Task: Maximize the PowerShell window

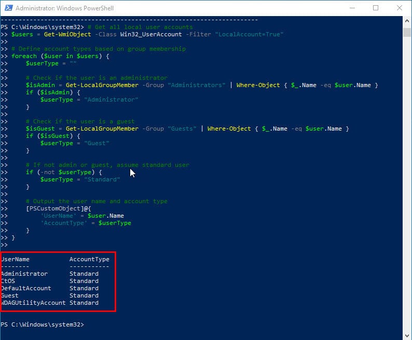Action: coord(376,8)
